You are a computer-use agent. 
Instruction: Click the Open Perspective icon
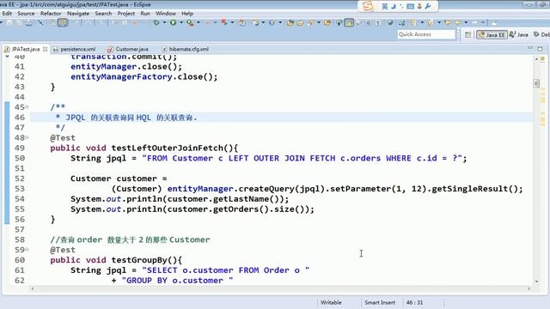(467, 34)
